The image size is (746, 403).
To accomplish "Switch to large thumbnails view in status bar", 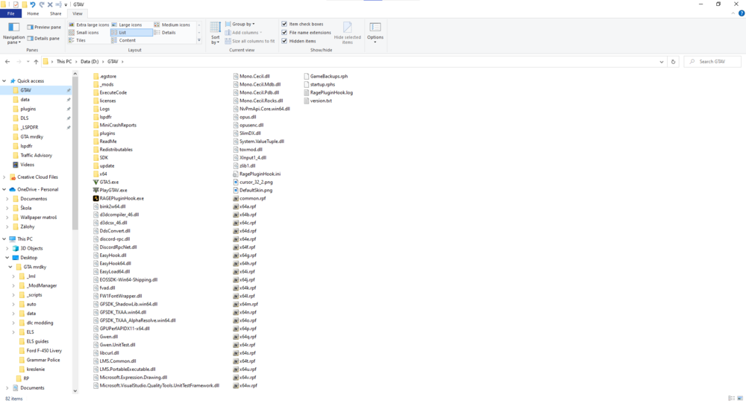I will click(x=740, y=399).
